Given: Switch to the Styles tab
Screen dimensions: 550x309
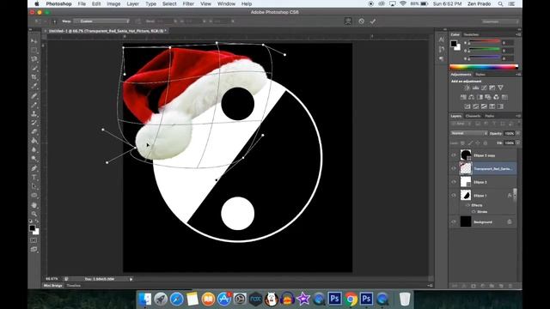Looking at the screenshot, I should 480,75.
